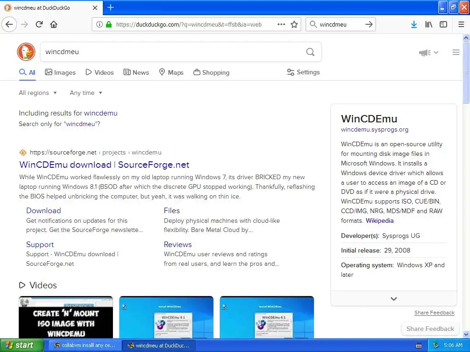470x352 pixels.
Task: Go to the browser home page
Action: click(x=54, y=24)
